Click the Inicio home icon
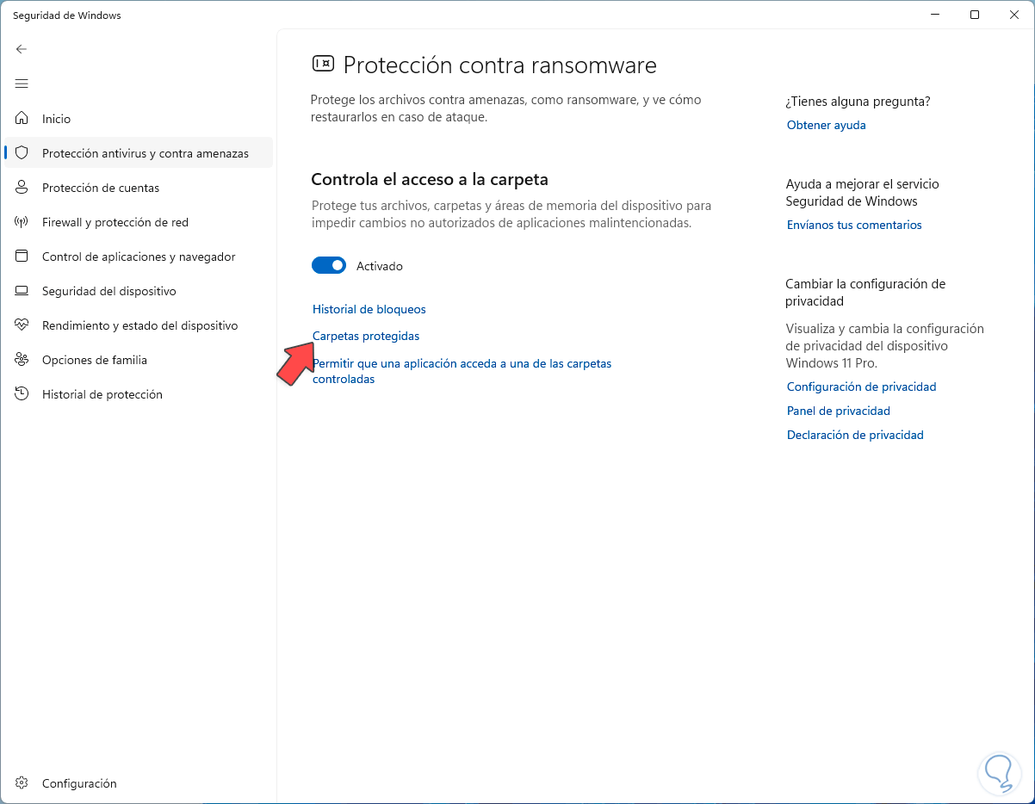The height and width of the screenshot is (804, 1035). pos(22,119)
